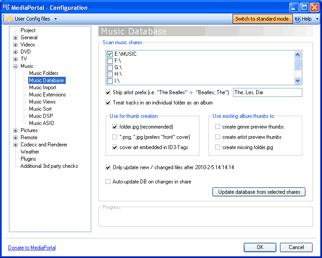The height and width of the screenshot is (258, 322).
Task: Open the Music DSP section
Action: [41, 116]
